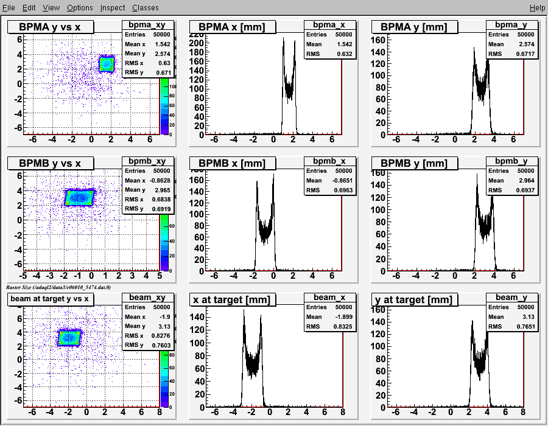Click the raster spot in beam at target plot
This screenshot has width=548, height=426.
coord(69,338)
